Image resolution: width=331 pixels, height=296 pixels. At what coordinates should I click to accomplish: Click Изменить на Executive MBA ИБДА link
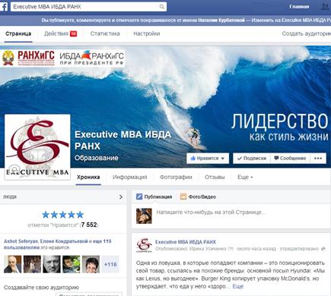[x=291, y=20]
